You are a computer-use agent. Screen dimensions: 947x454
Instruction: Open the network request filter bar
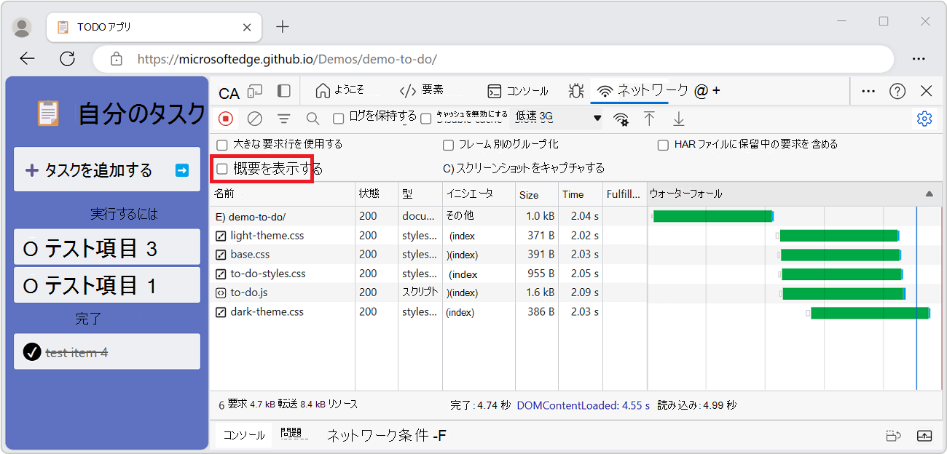click(283, 118)
